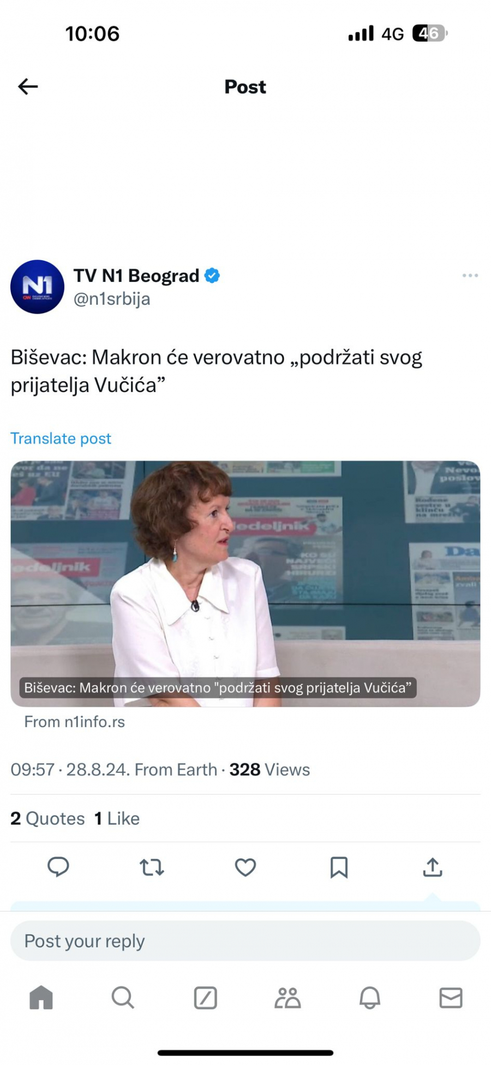Open Notifications bell icon
Screen dimensions: 491x1065
tap(370, 998)
